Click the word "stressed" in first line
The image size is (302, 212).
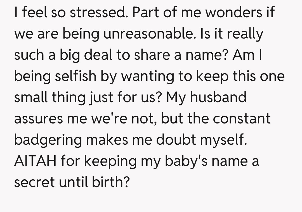(98, 13)
